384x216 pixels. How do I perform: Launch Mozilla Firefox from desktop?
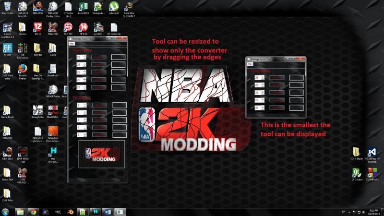23,72
